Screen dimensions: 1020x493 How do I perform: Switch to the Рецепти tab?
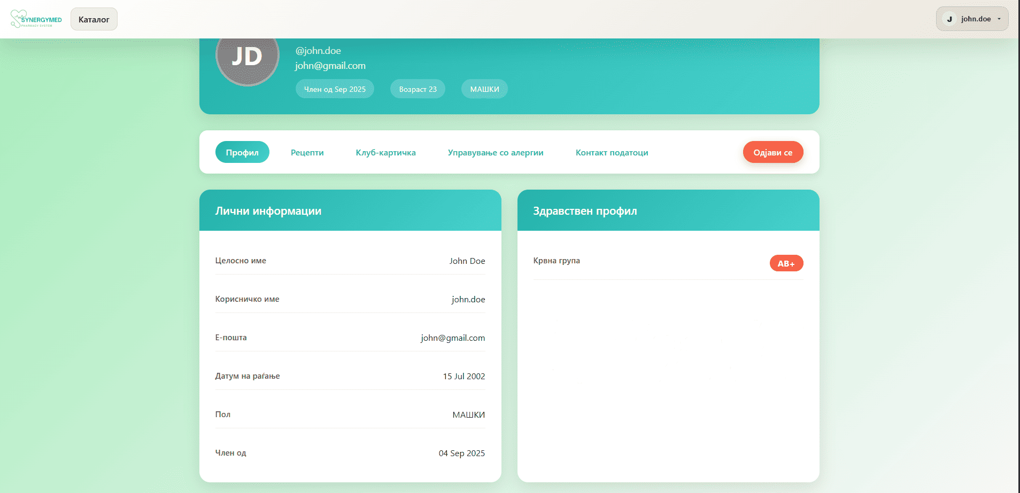pos(307,152)
